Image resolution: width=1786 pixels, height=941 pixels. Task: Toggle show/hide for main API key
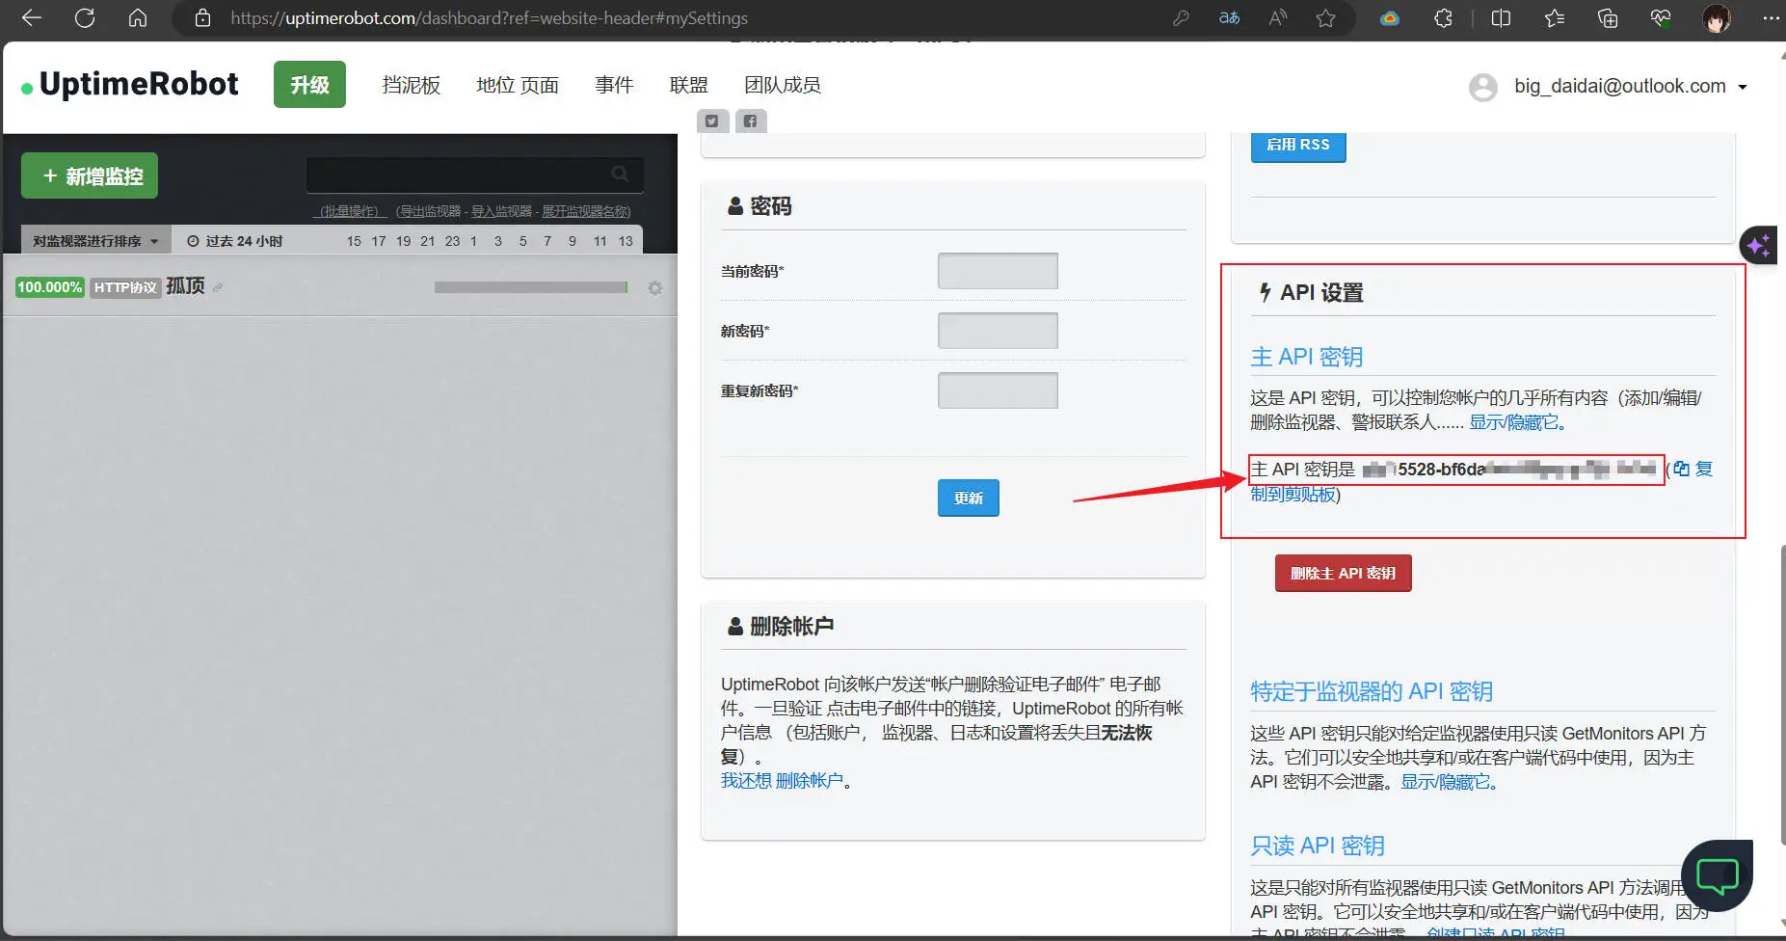(x=1516, y=422)
